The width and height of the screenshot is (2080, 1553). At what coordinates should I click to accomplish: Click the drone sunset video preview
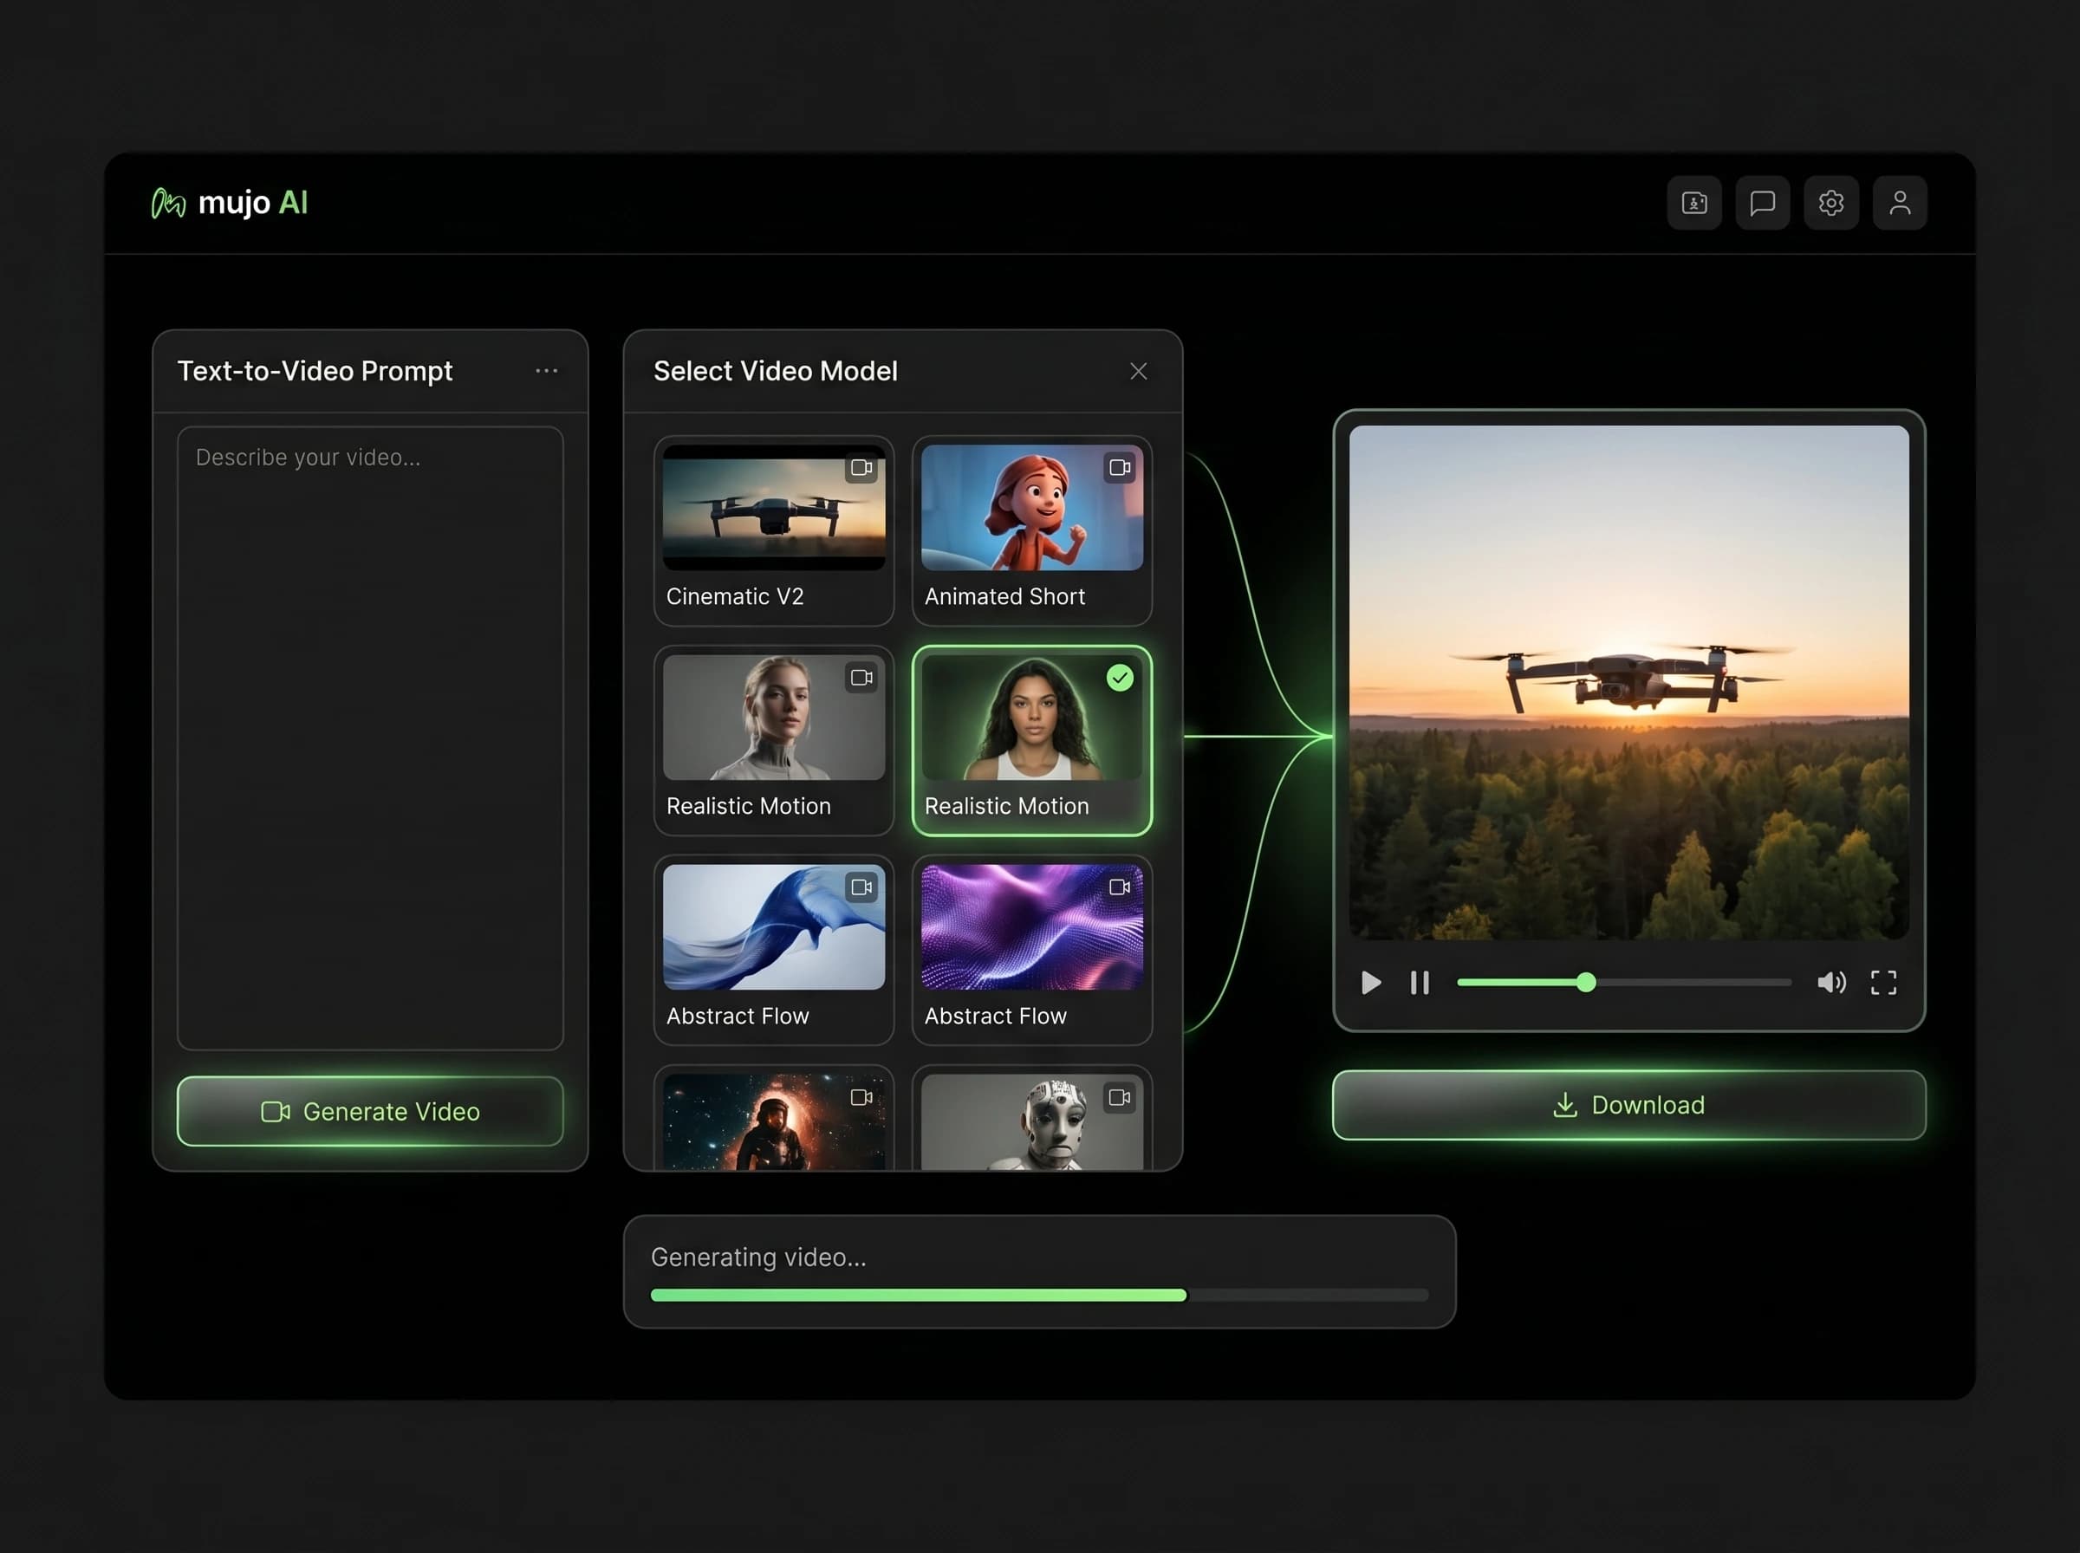(x=1628, y=683)
